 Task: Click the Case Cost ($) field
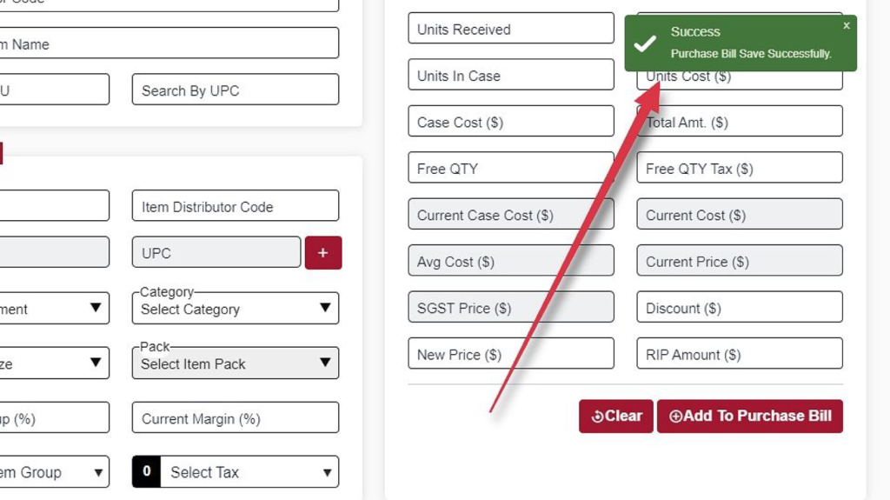click(511, 122)
